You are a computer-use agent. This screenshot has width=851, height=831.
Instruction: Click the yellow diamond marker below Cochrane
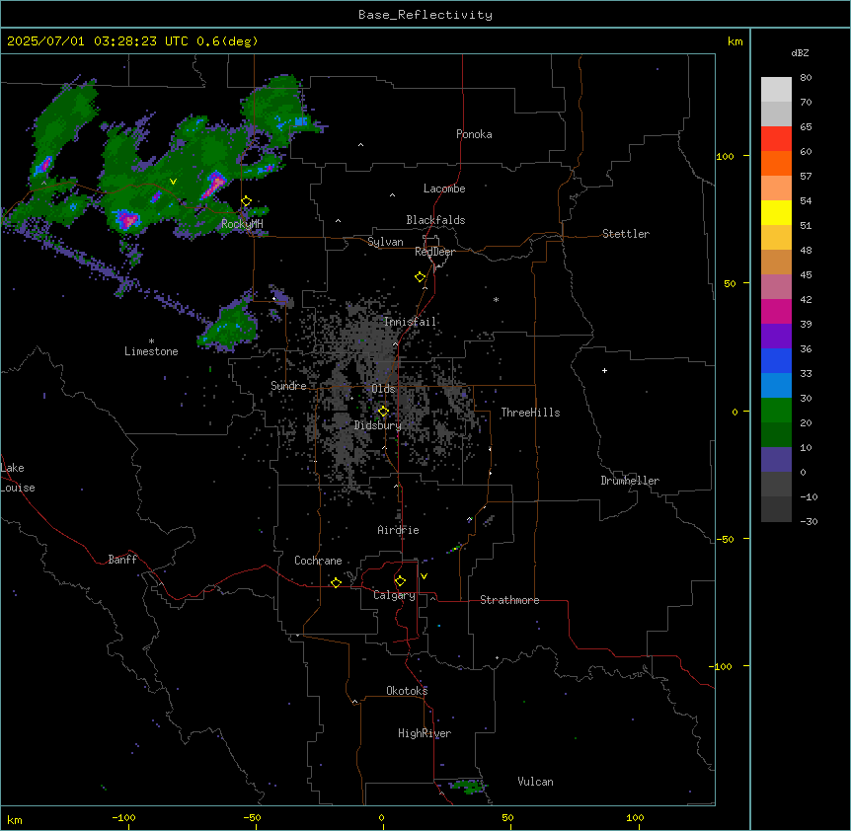pos(336,582)
